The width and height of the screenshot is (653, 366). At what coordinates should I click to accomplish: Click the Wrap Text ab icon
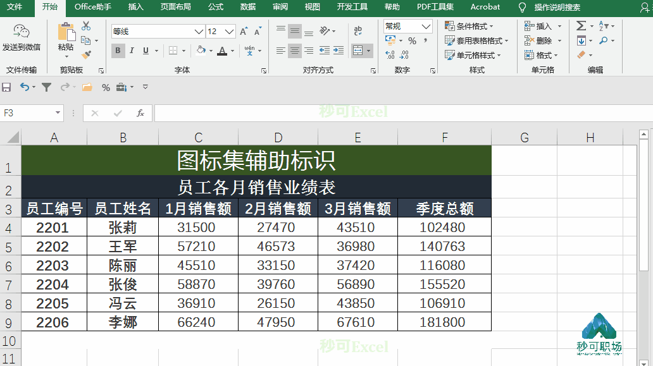tap(358, 30)
